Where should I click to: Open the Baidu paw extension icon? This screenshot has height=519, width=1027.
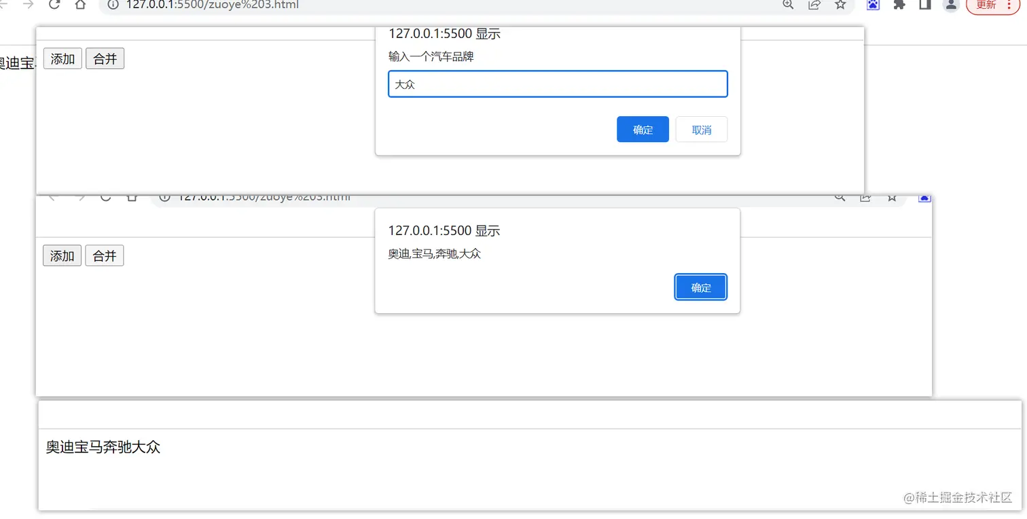tap(873, 5)
